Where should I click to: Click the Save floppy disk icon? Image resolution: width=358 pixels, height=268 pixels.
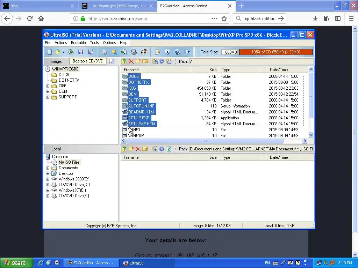click(81, 52)
